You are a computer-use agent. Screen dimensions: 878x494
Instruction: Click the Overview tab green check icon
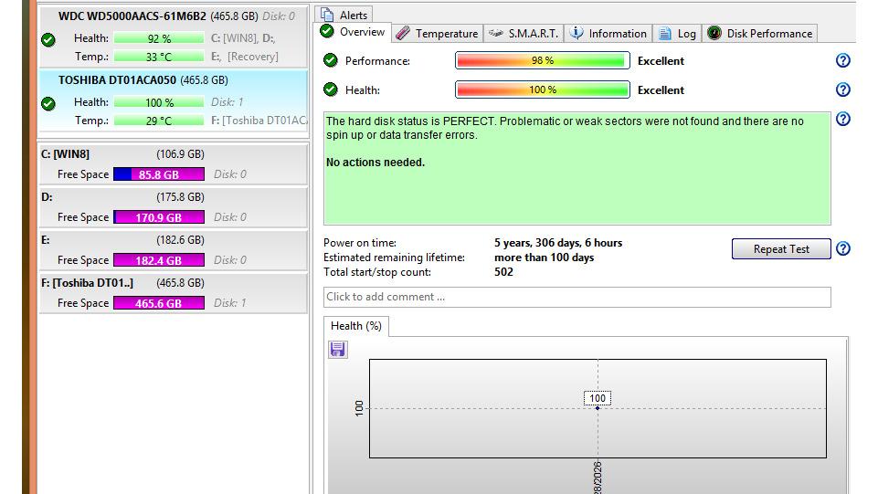tap(327, 31)
